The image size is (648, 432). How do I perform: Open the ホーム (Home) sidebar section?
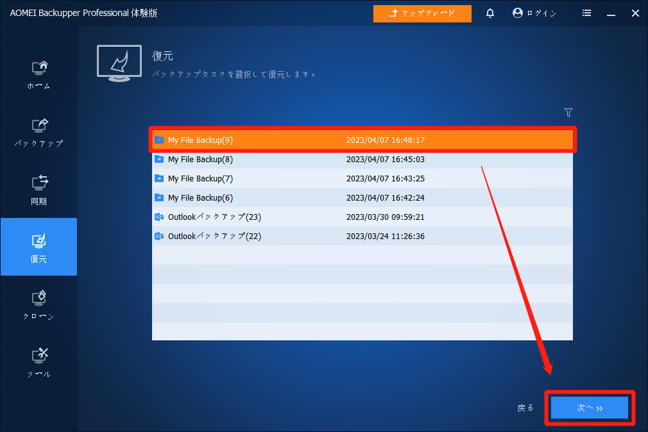pyautogui.click(x=39, y=75)
